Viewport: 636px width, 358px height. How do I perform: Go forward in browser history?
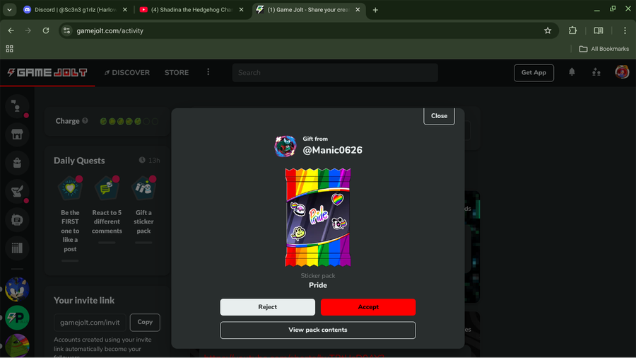click(28, 31)
